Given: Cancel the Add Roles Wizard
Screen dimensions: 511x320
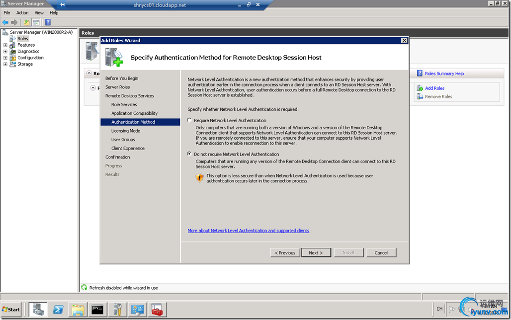Looking at the screenshot, I should (381, 252).
